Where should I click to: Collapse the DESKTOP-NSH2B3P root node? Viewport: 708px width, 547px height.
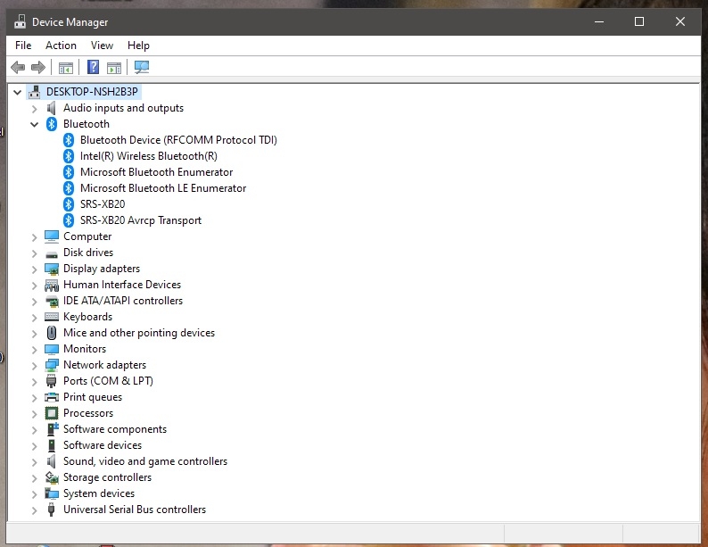pyautogui.click(x=17, y=93)
